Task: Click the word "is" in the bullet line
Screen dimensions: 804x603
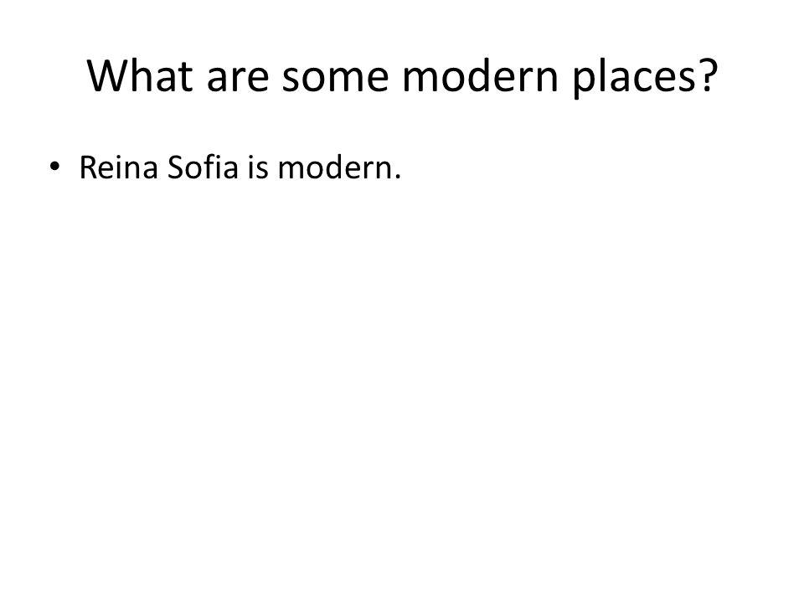Action: tap(259, 167)
